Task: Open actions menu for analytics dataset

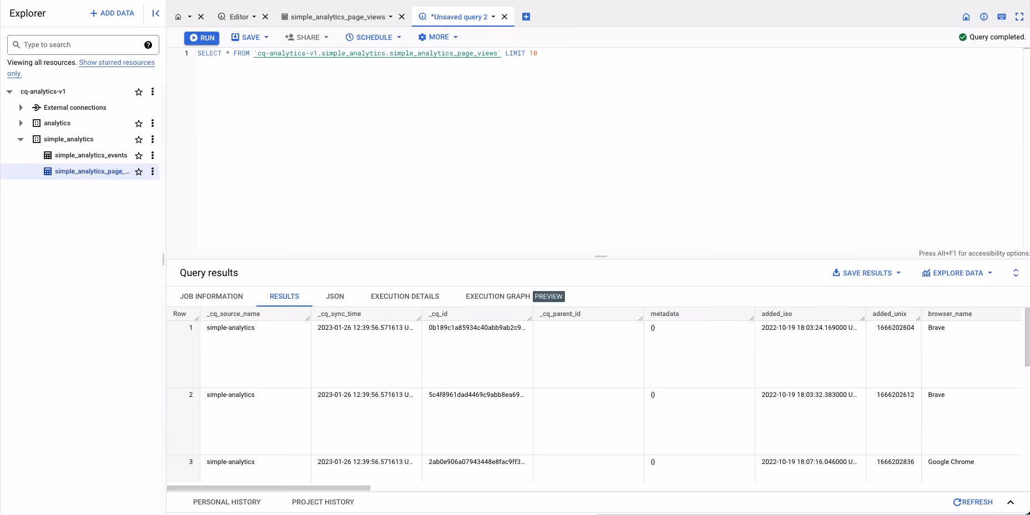Action: click(x=153, y=123)
